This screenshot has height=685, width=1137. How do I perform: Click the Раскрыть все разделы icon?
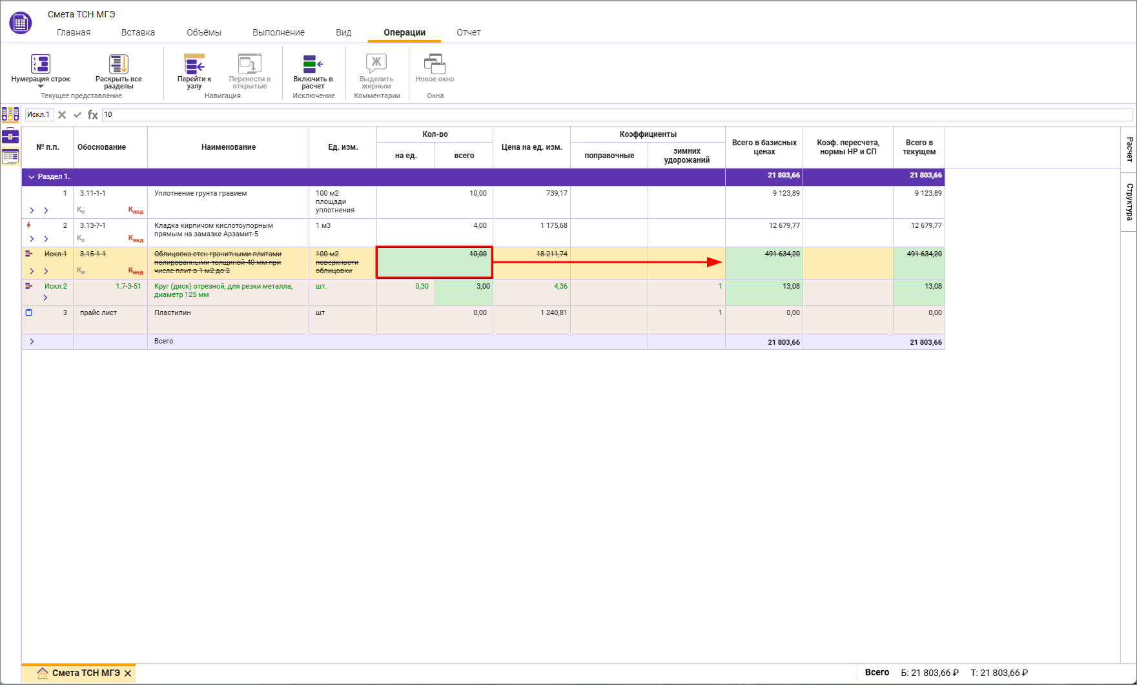[119, 64]
